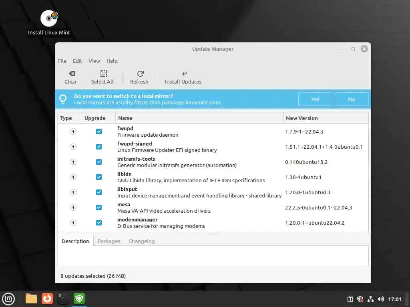Open the View menu
The height and width of the screenshot is (307, 410).
(94, 61)
